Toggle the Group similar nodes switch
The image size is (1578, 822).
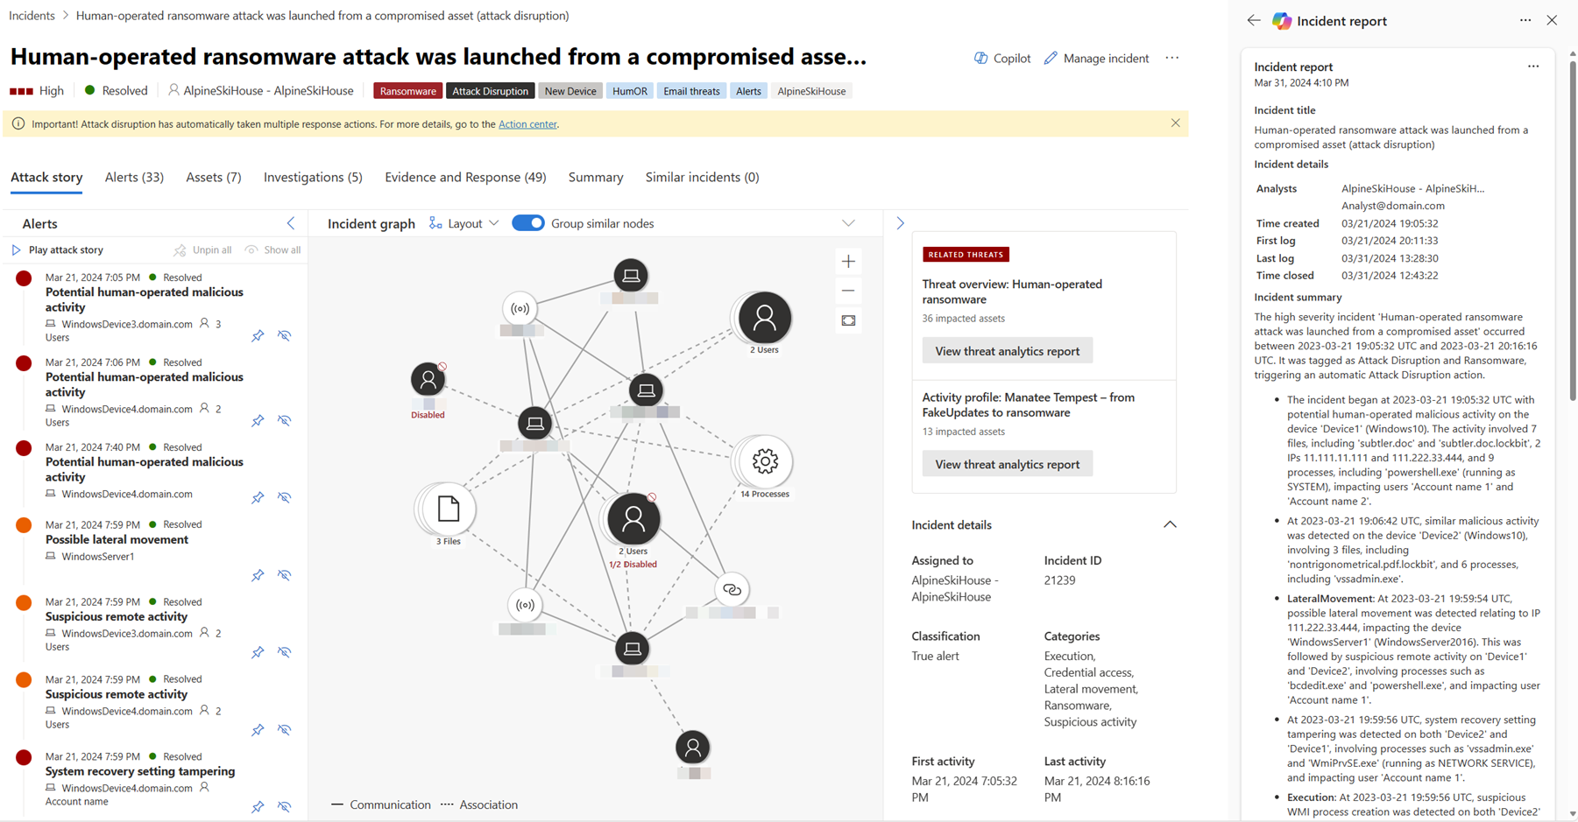point(527,223)
